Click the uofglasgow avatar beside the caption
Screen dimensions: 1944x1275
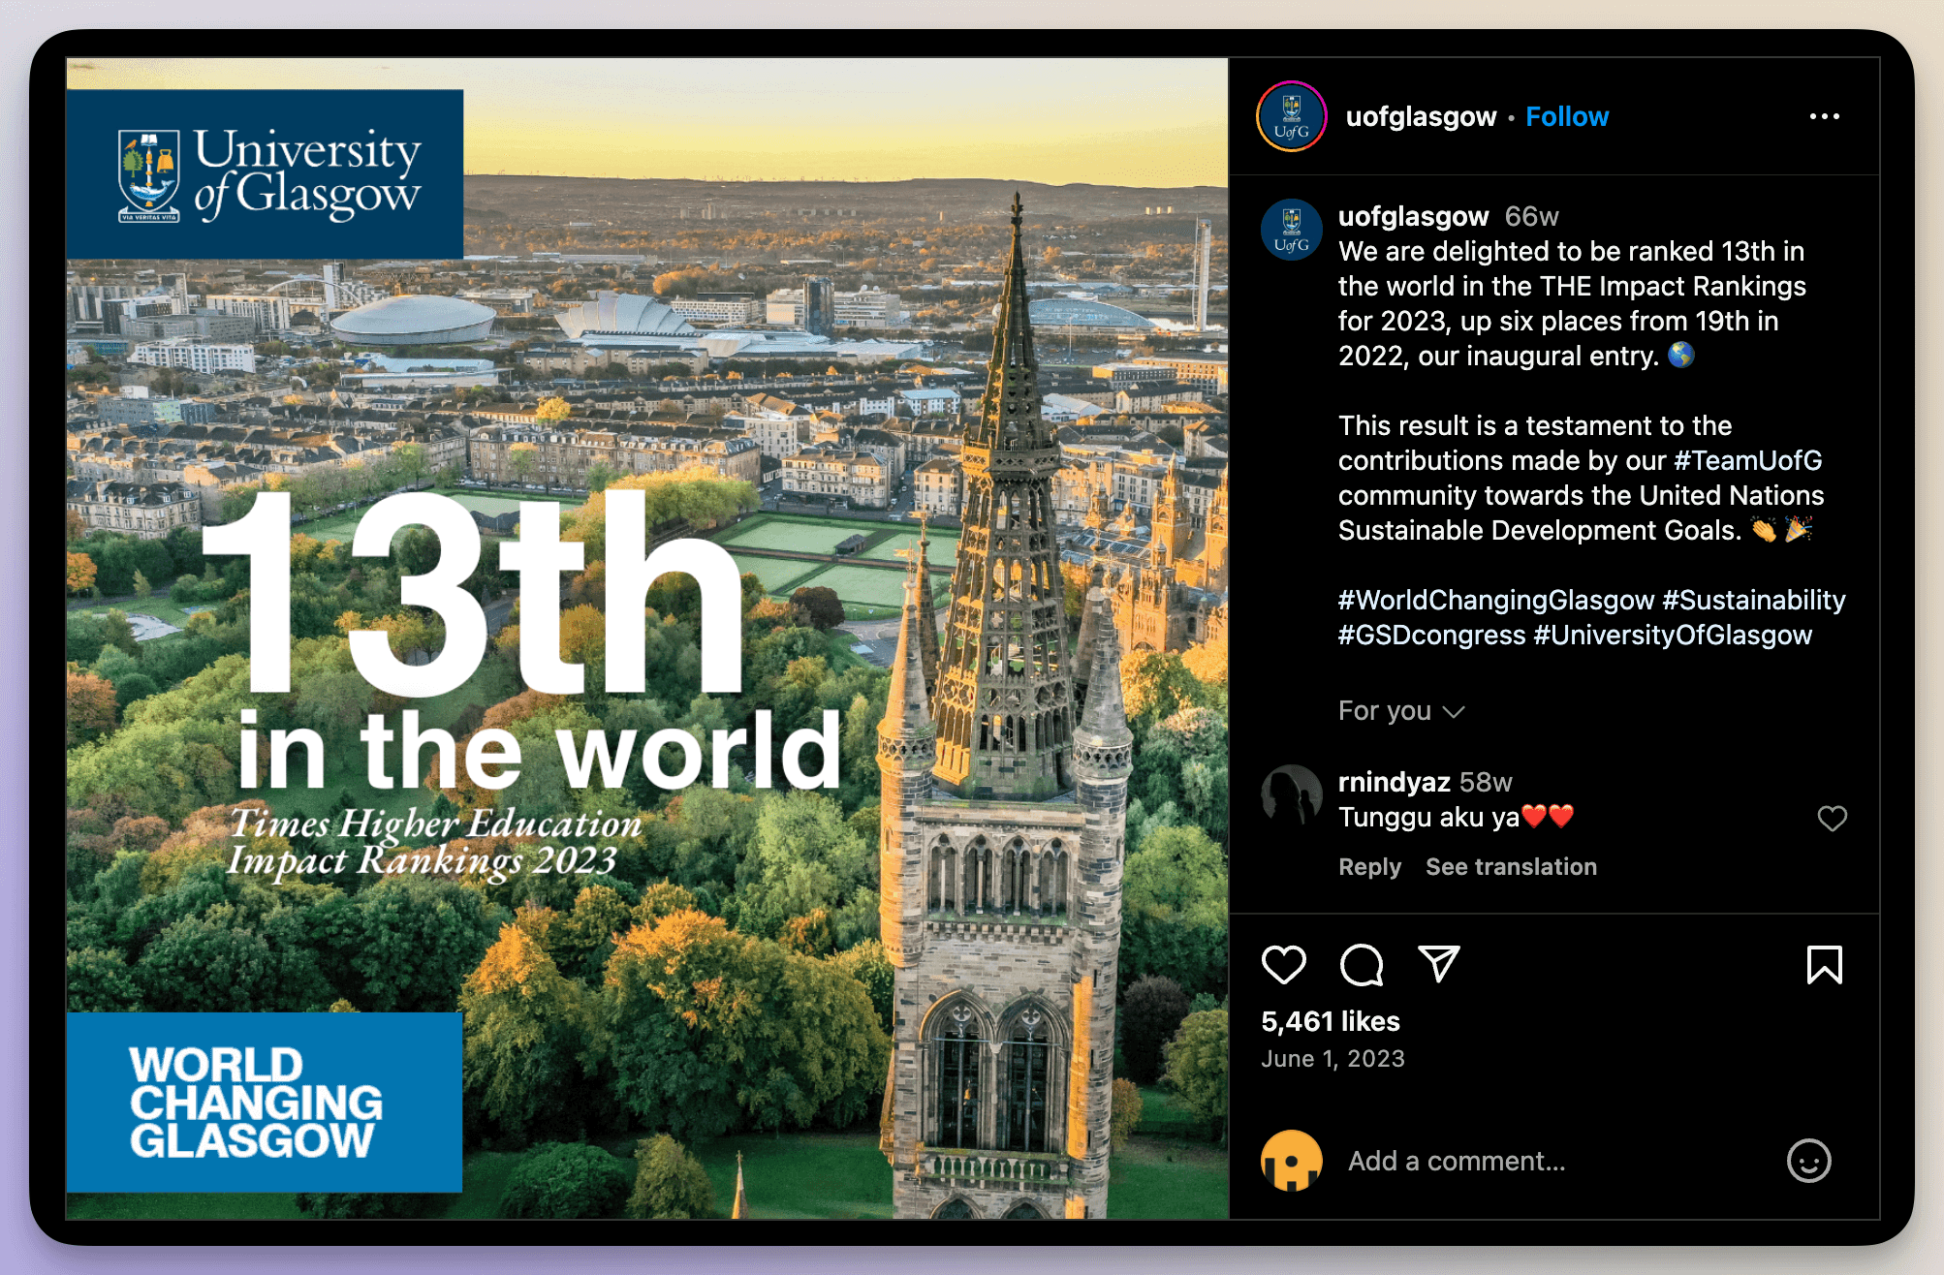(1292, 230)
